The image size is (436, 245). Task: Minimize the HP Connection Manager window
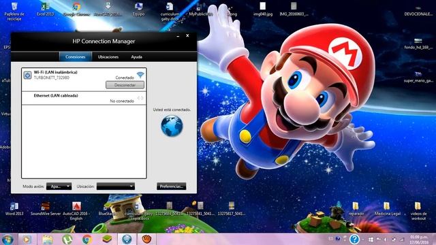coord(178,36)
